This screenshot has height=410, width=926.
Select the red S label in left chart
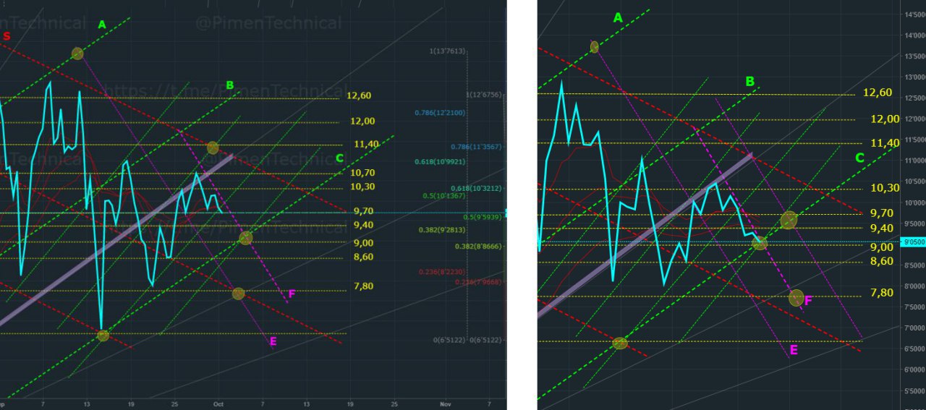coord(7,35)
